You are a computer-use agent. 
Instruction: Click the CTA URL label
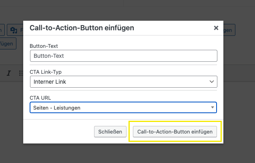click(x=40, y=98)
